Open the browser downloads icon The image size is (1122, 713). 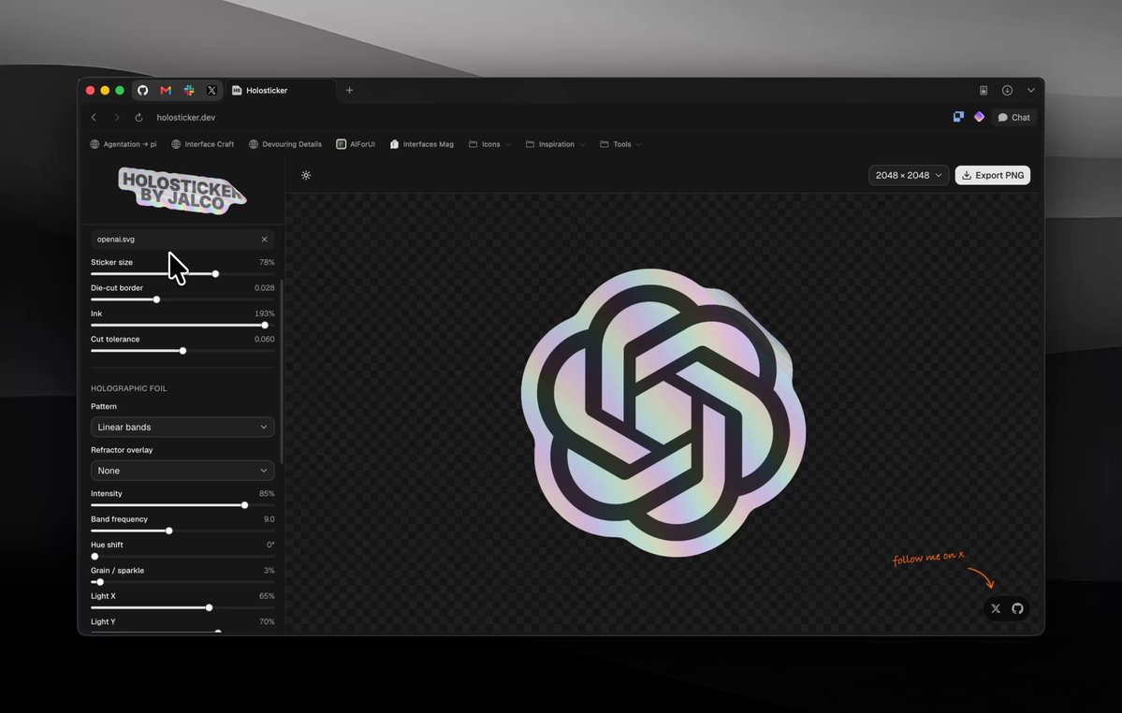1007,90
